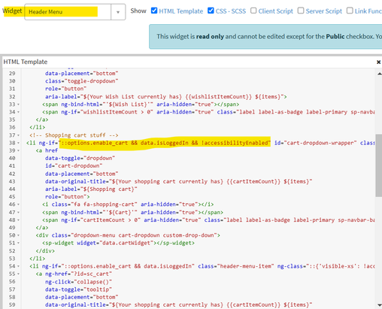Click the sp-widget tag on line 51
Screen dimensions: 382x309
coord(118,243)
